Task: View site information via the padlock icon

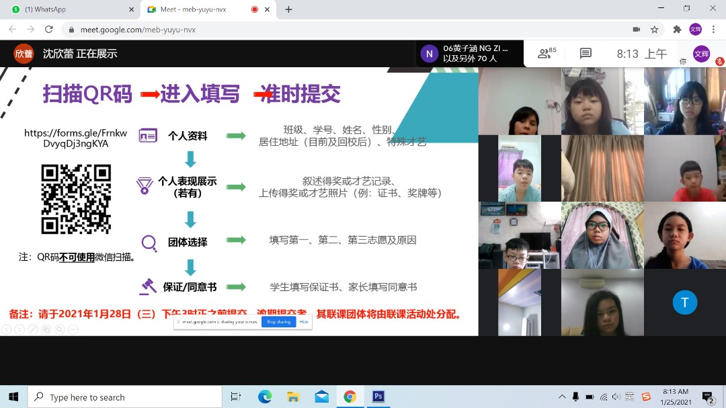Action: [71, 30]
